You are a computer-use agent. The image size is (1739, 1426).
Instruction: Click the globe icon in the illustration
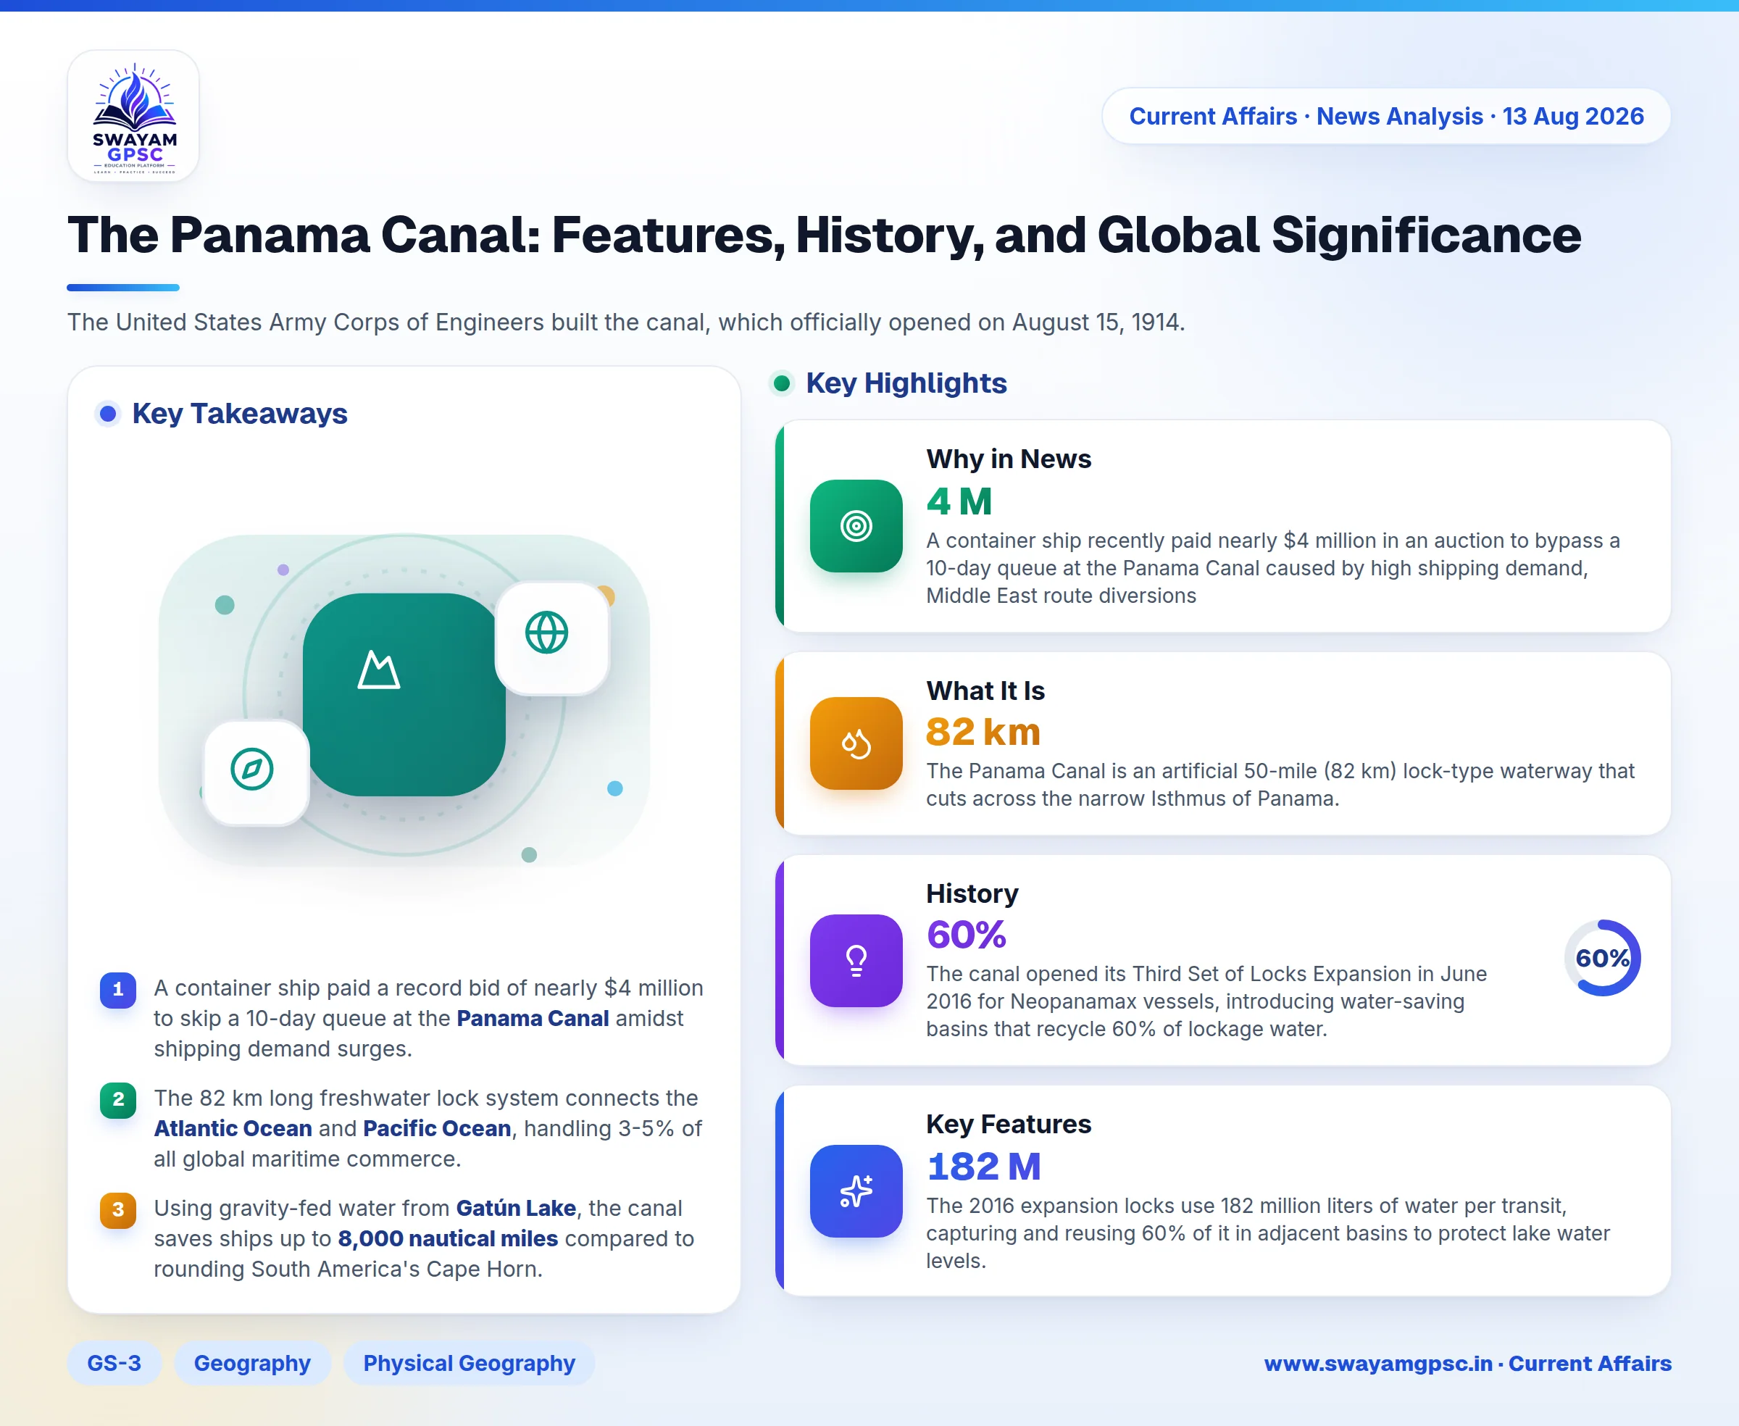click(x=547, y=633)
